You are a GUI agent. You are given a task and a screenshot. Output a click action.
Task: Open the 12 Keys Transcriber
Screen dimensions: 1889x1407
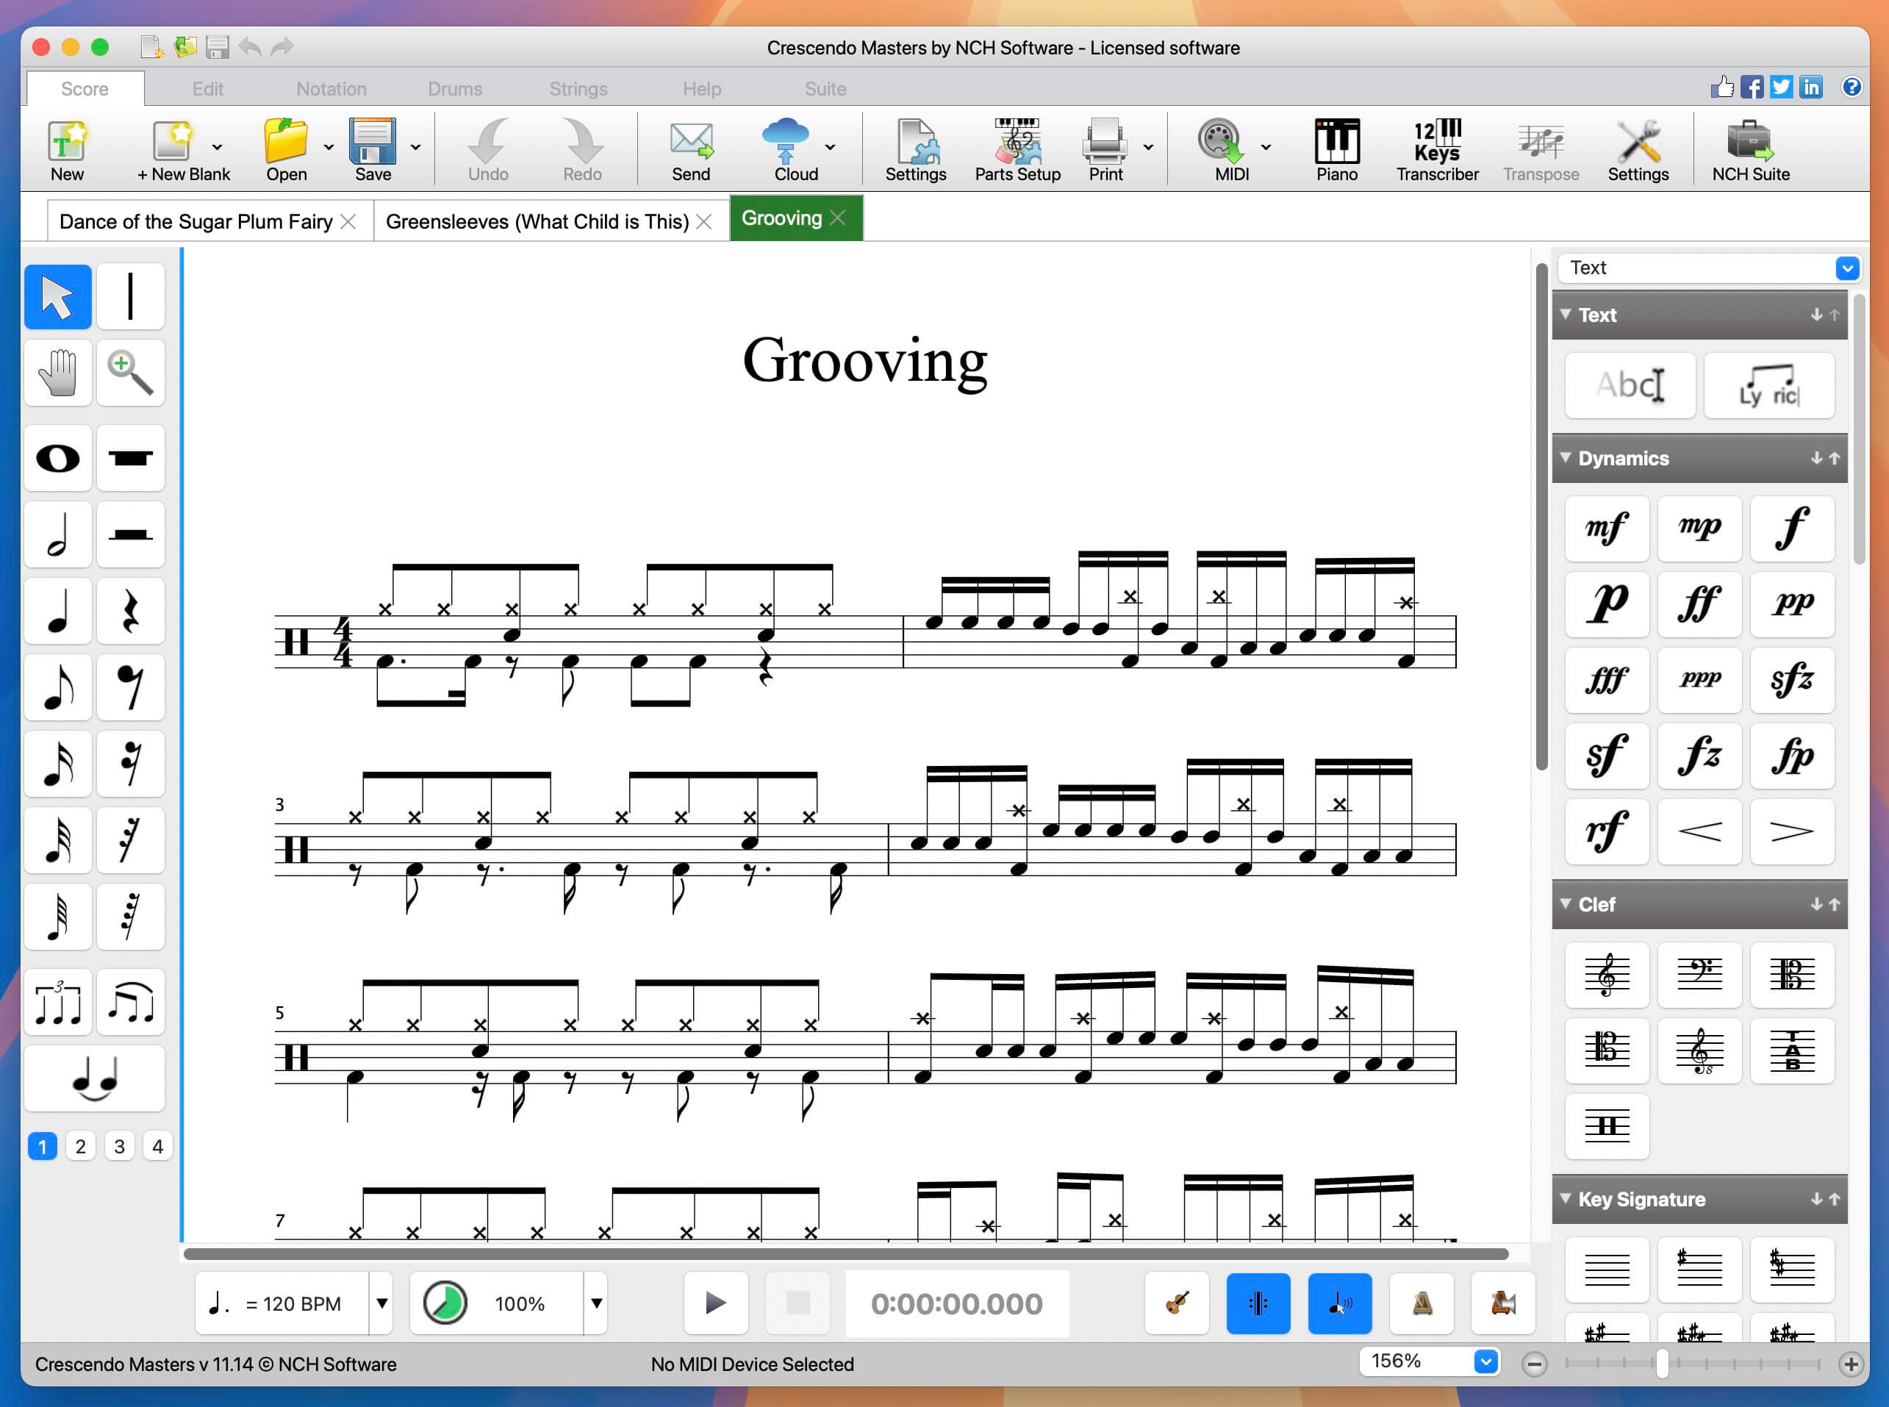[x=1437, y=151]
